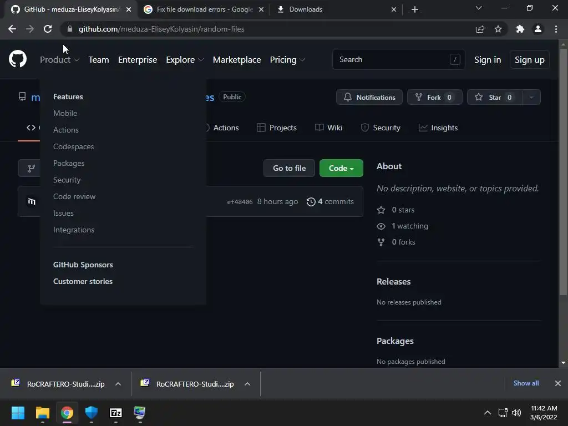568x426 pixels.
Task: Click the Enterprise navigation link
Action: click(x=138, y=60)
